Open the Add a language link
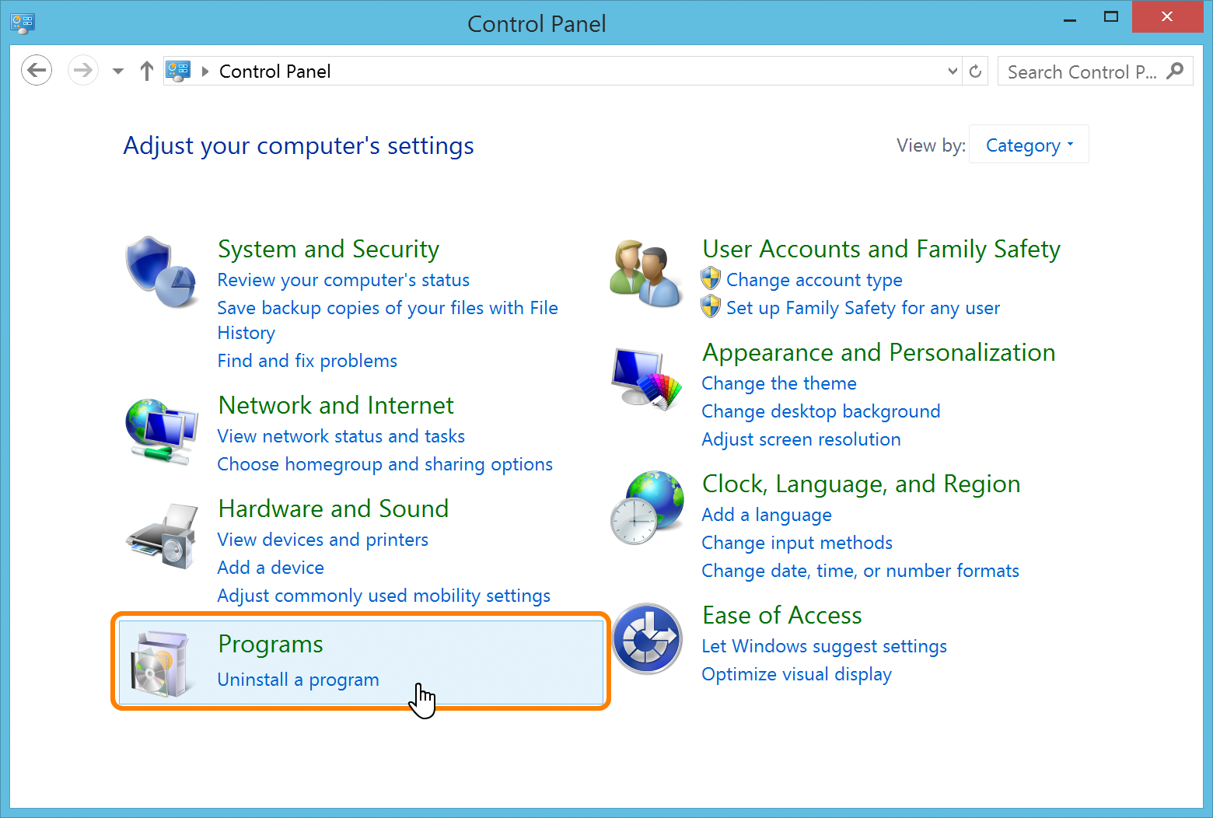1213x818 pixels. tap(766, 515)
